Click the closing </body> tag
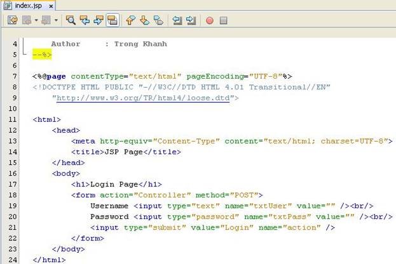The image size is (396, 264). click(x=68, y=249)
